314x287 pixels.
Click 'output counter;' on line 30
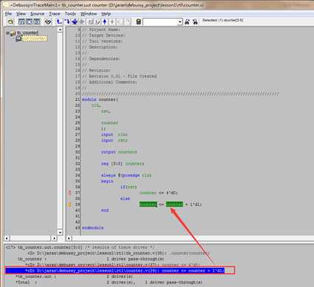click(x=119, y=152)
